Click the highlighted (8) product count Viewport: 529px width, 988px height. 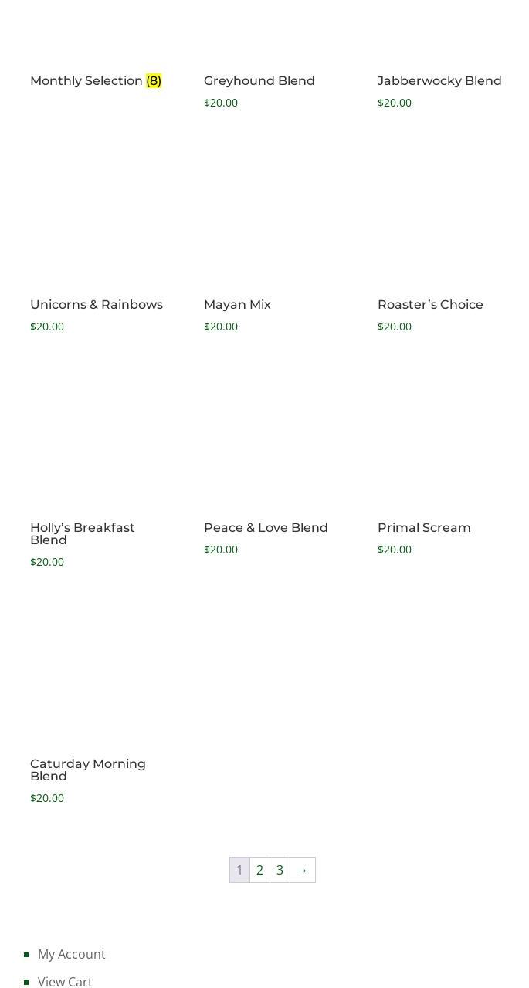point(154,81)
